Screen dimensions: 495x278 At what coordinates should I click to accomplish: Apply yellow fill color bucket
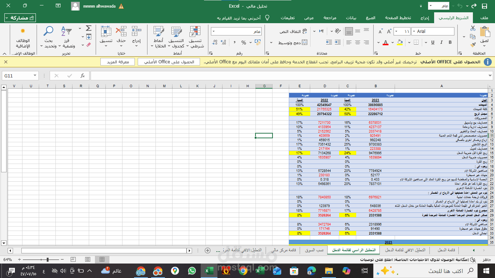click(x=400, y=42)
